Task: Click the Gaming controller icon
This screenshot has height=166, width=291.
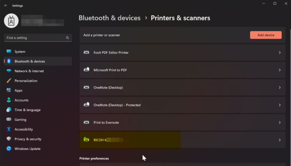Action: point(9,120)
